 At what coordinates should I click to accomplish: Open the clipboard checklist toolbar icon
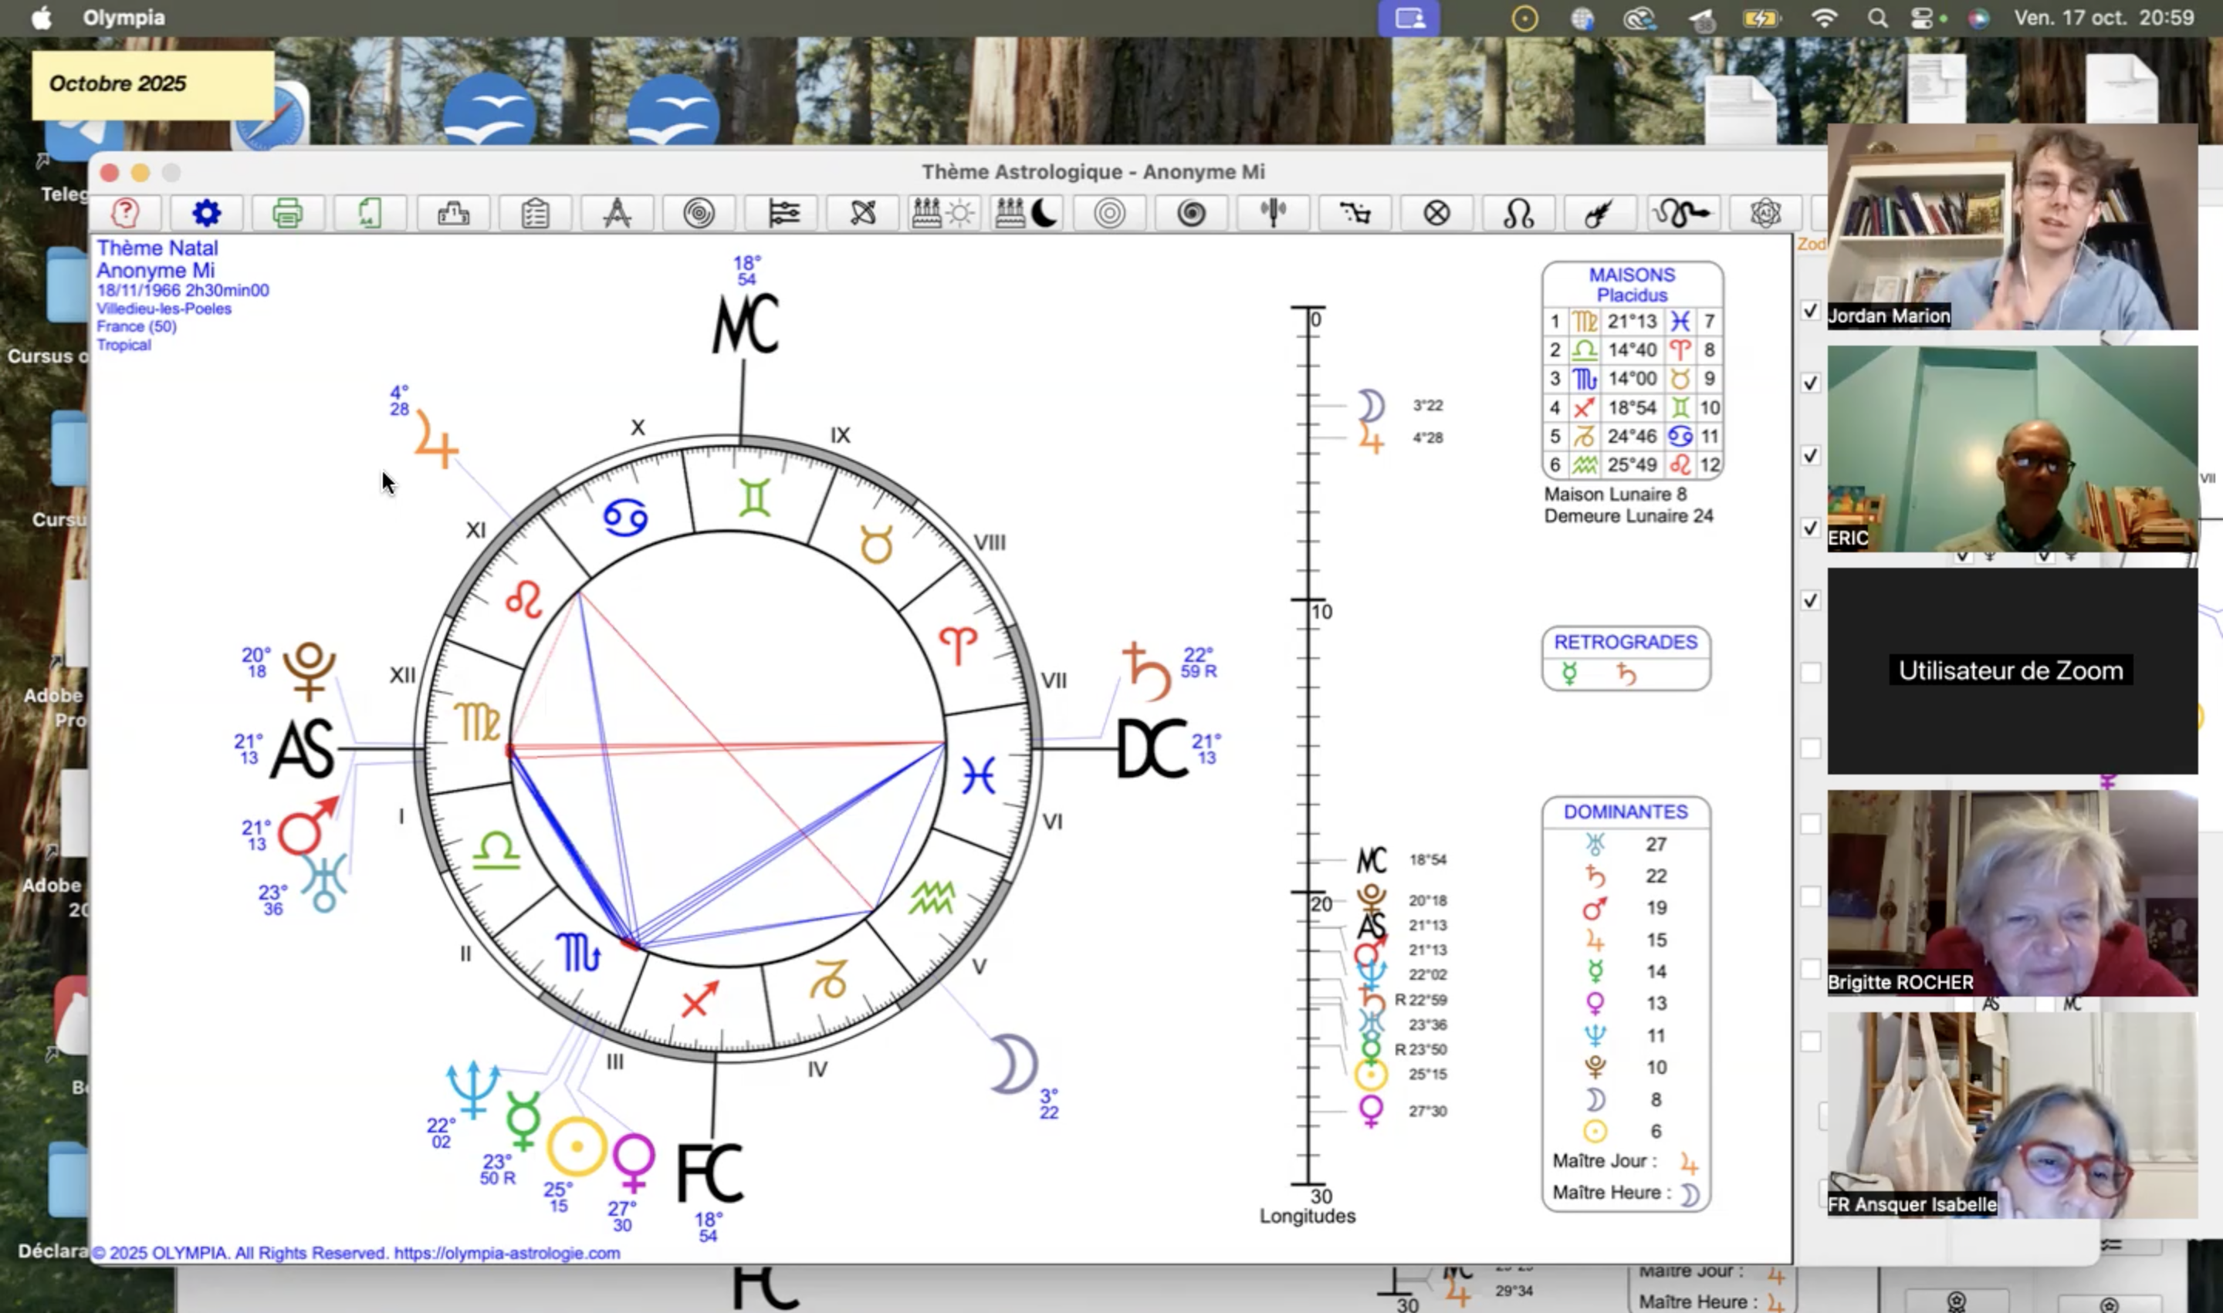[536, 213]
